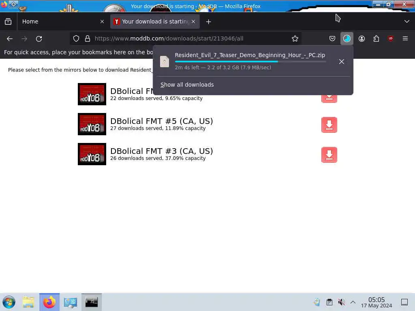Open the Firefox View icon in the tab bar
Viewport: 415px width, 311px height.
coord(8,22)
